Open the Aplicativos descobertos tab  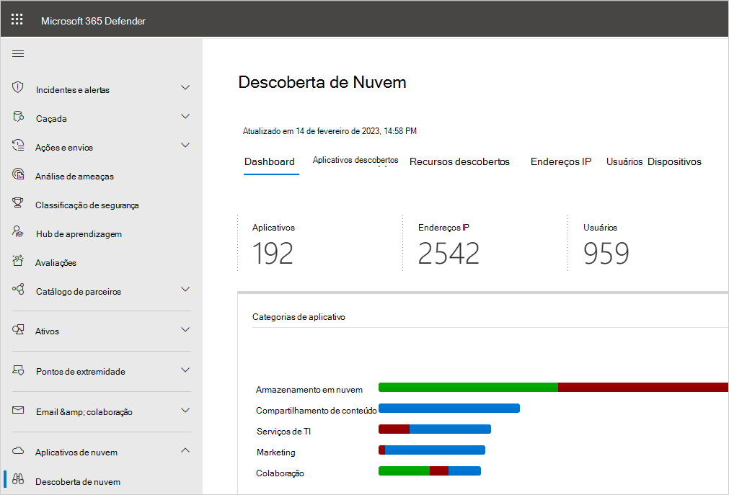355,160
